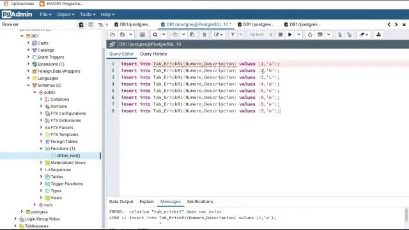Click the Browser view data grid icon
The height and width of the screenshot is (230, 409).
(91, 25)
